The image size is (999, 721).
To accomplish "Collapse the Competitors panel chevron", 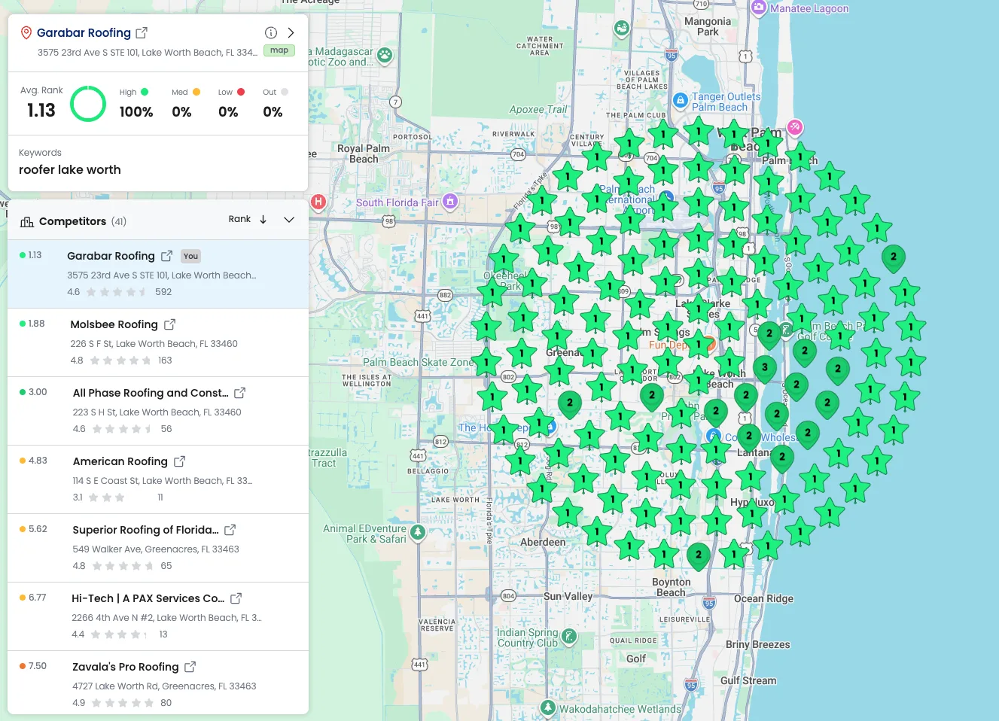I will (x=289, y=220).
